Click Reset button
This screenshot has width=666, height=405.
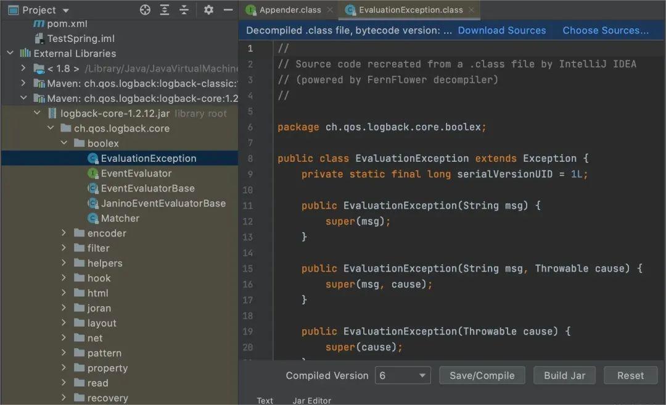pos(630,375)
